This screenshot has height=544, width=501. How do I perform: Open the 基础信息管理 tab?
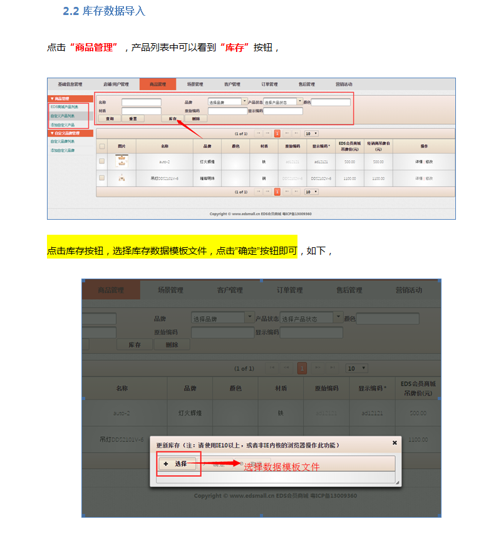point(70,85)
